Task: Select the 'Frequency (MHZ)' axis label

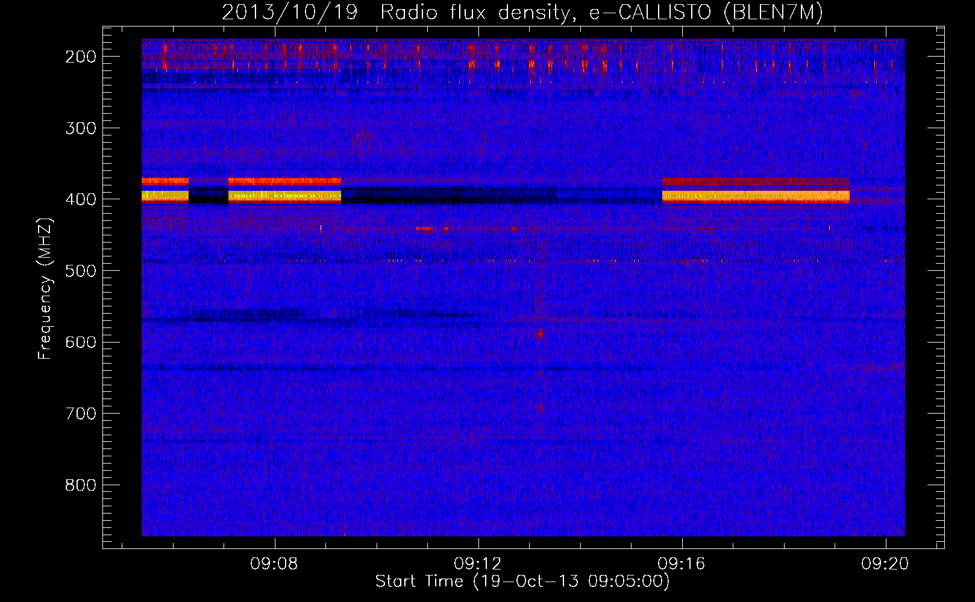Action: pyautogui.click(x=45, y=288)
